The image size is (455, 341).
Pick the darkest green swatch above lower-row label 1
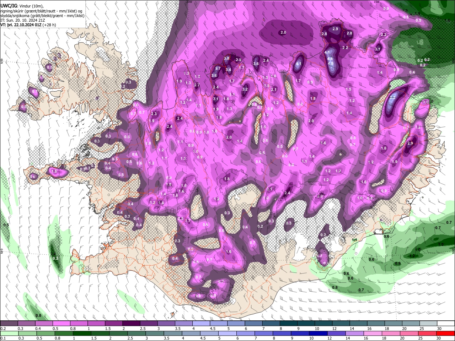point(82,334)
